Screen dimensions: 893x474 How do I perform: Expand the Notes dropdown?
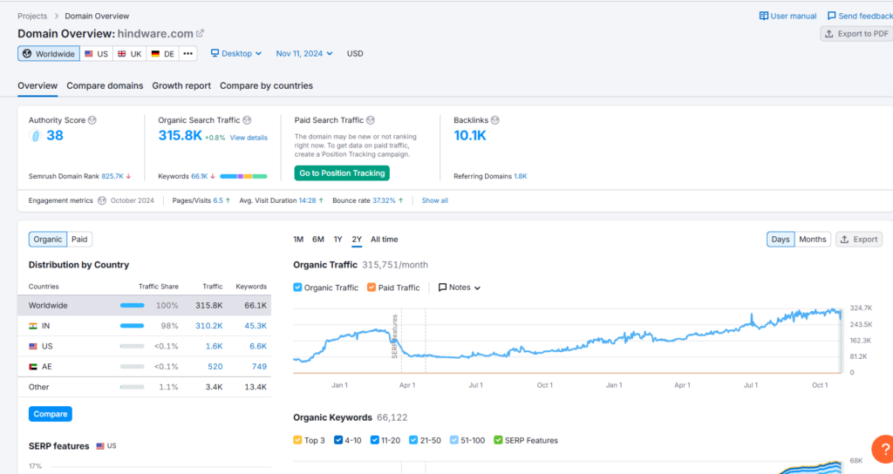tap(459, 288)
